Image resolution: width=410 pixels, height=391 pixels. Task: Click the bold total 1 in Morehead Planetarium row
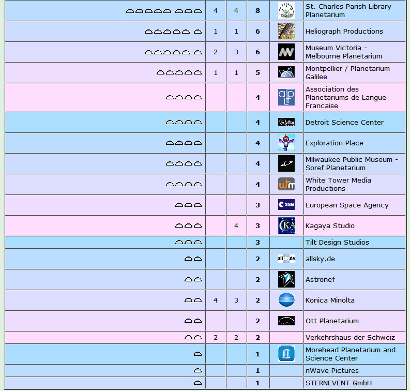click(x=258, y=354)
